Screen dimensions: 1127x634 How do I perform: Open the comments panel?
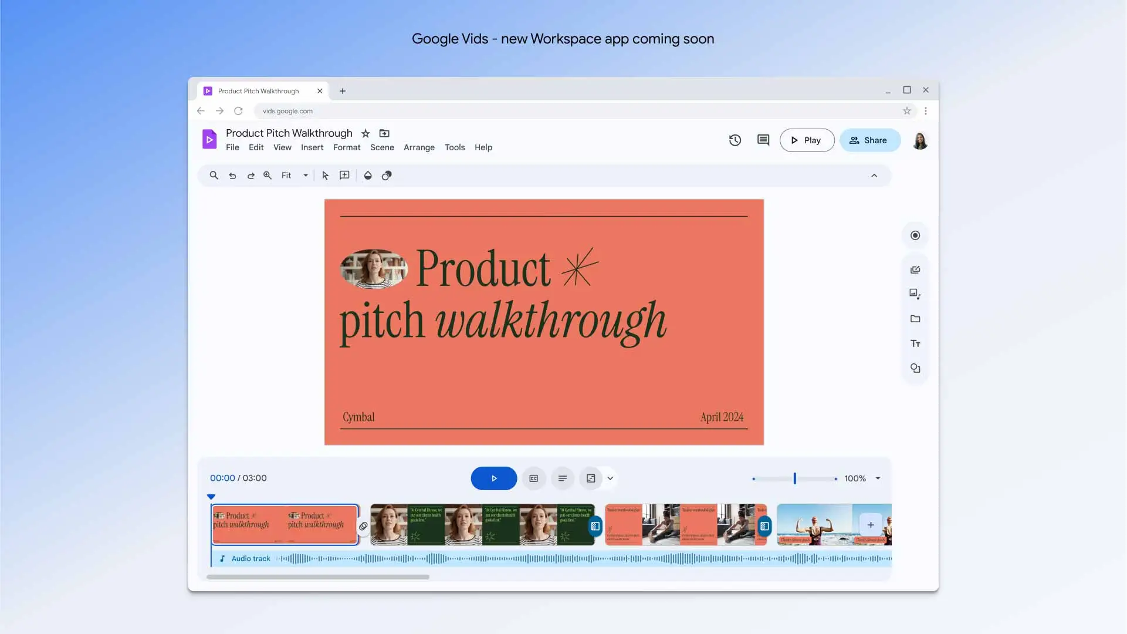(x=762, y=140)
